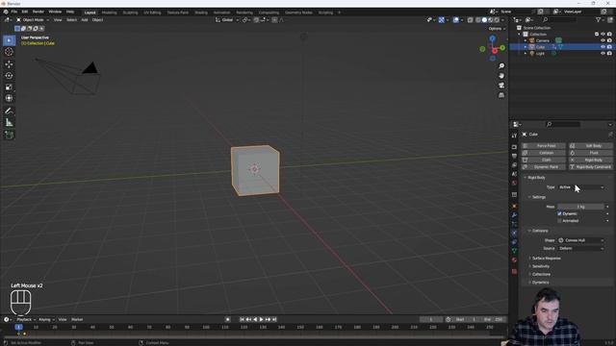This screenshot has height=346, width=616.
Task: Select the Measure tool
Action: [9, 123]
